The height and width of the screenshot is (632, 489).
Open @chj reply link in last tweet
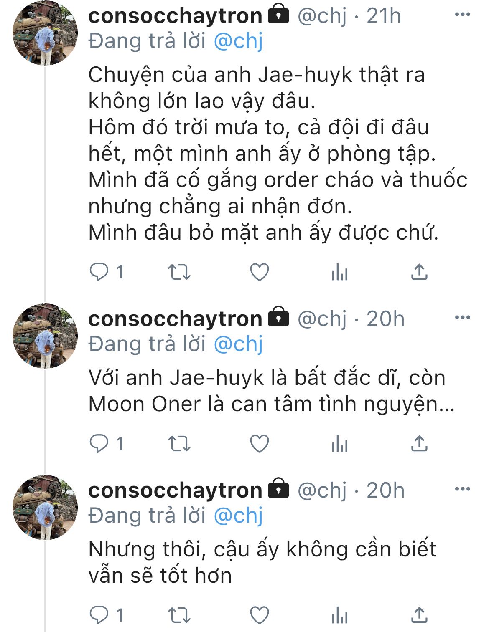pos(238,516)
